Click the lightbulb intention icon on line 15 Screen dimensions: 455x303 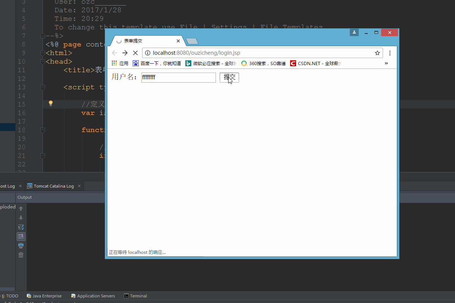click(51, 103)
